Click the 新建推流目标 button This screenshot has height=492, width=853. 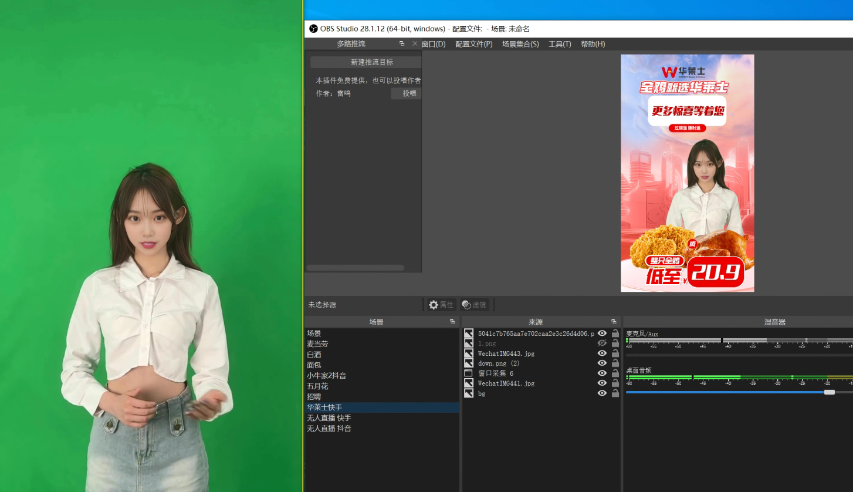click(366, 62)
